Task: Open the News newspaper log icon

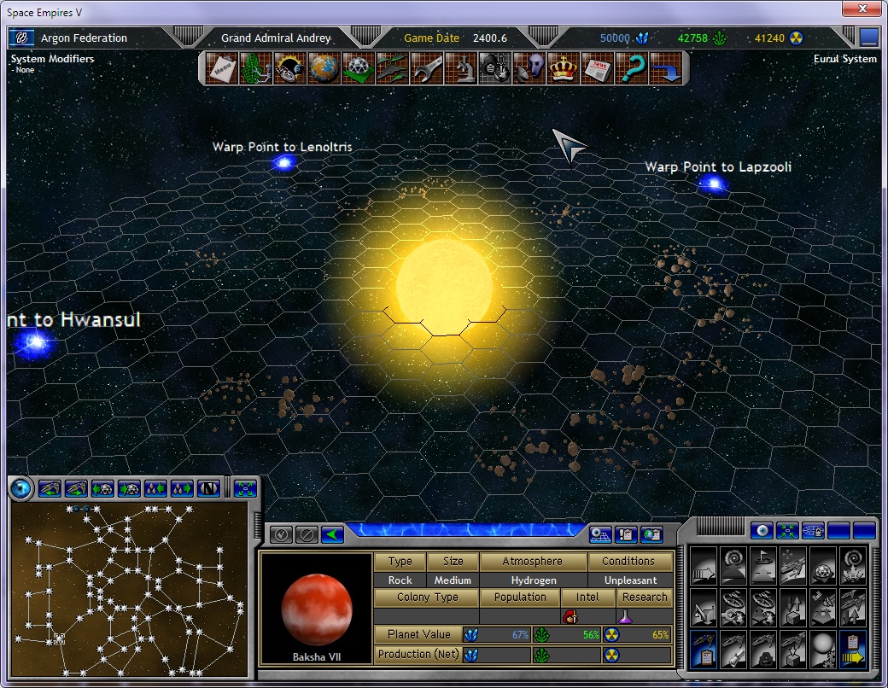Action: [x=597, y=68]
